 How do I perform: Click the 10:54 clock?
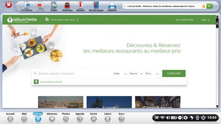212,118
